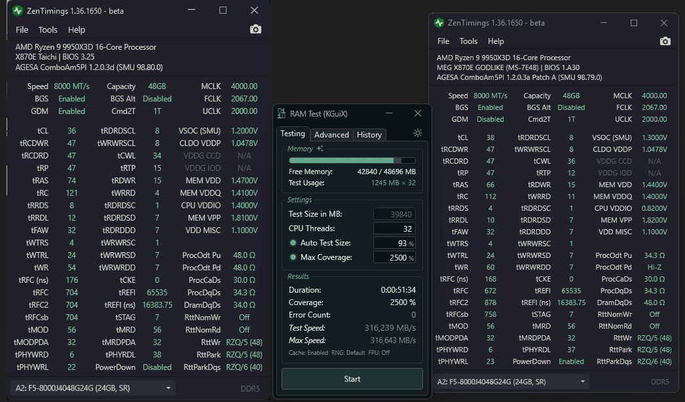Click AGESA ComboAm5PI 1.2.0.3d line in left window
Screen dimensions: 685x402
[89, 67]
